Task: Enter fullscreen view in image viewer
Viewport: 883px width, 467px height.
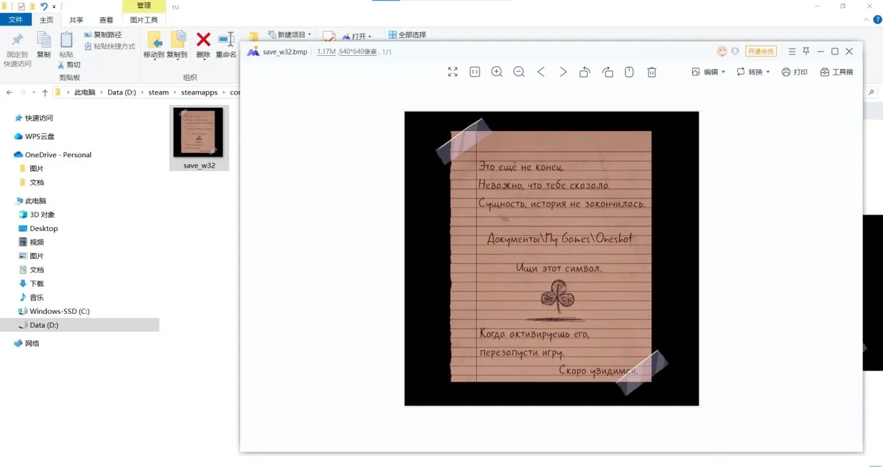Action: [x=453, y=72]
